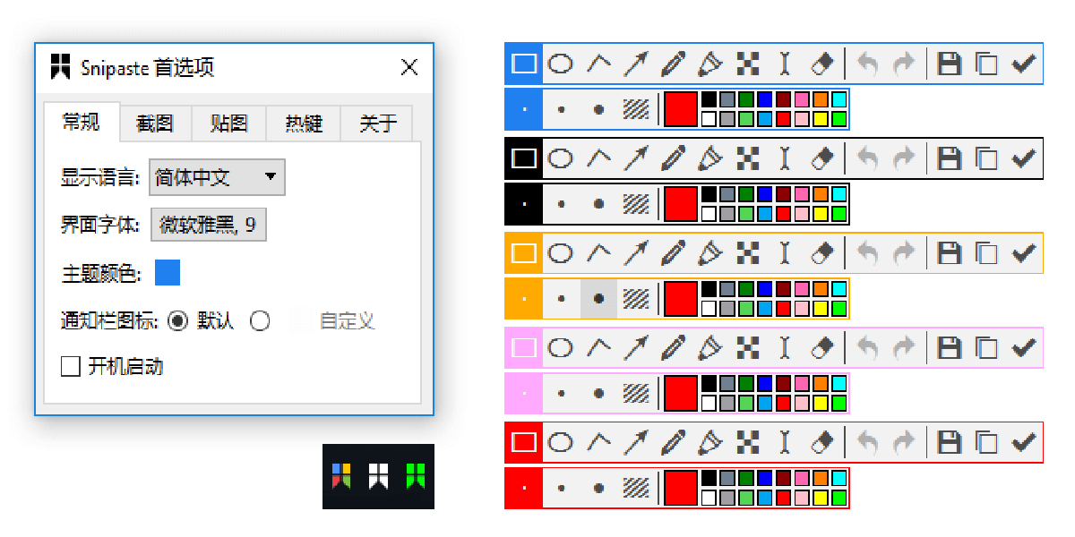Pick the Arrow tool in the blue toolbar
Screen dimensions: 1075x537
click(636, 64)
